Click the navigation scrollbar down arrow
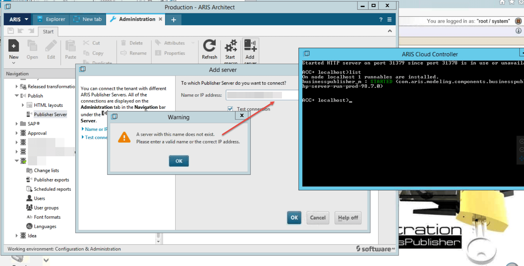524x266 pixels. tap(158, 241)
